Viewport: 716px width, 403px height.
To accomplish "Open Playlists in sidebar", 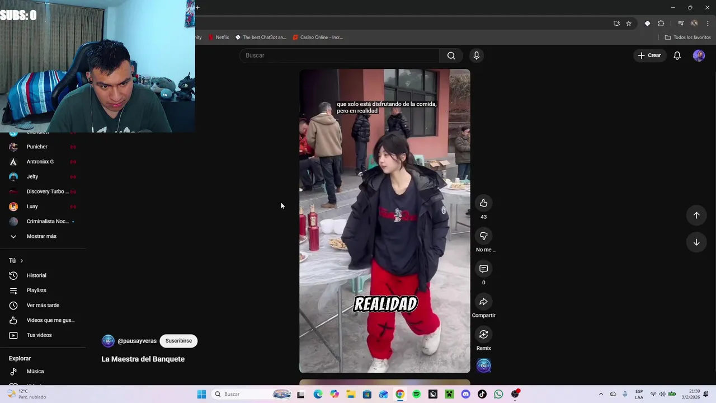I will pos(43,290).
